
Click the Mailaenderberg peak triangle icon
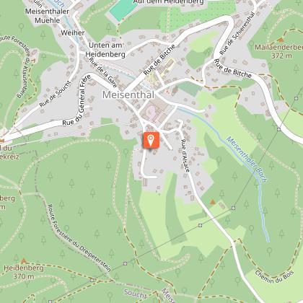tap(281, 40)
